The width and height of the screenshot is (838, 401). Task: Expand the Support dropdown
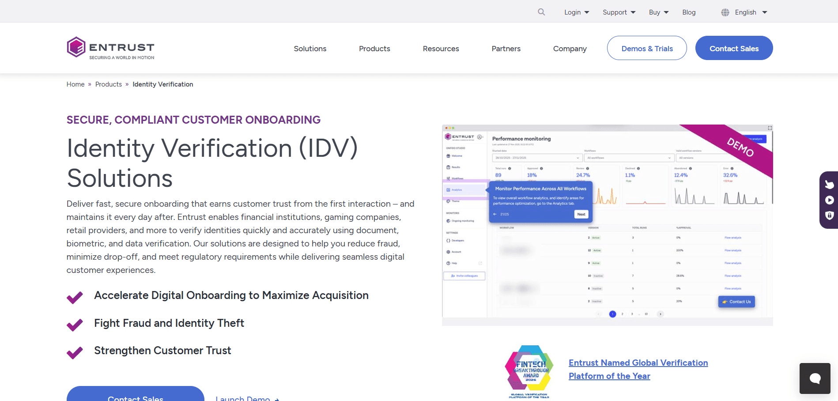coord(619,12)
